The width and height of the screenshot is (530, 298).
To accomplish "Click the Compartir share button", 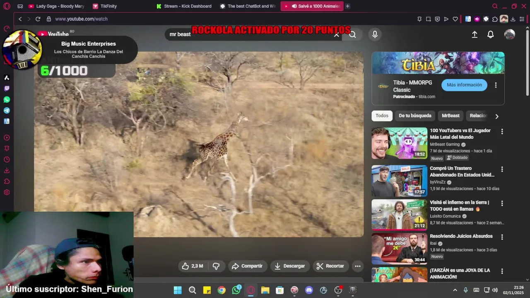I will pos(247,266).
